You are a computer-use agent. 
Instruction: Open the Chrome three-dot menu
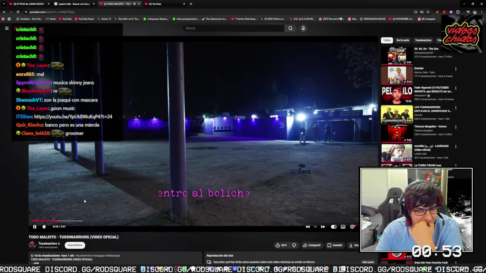(x=481, y=12)
